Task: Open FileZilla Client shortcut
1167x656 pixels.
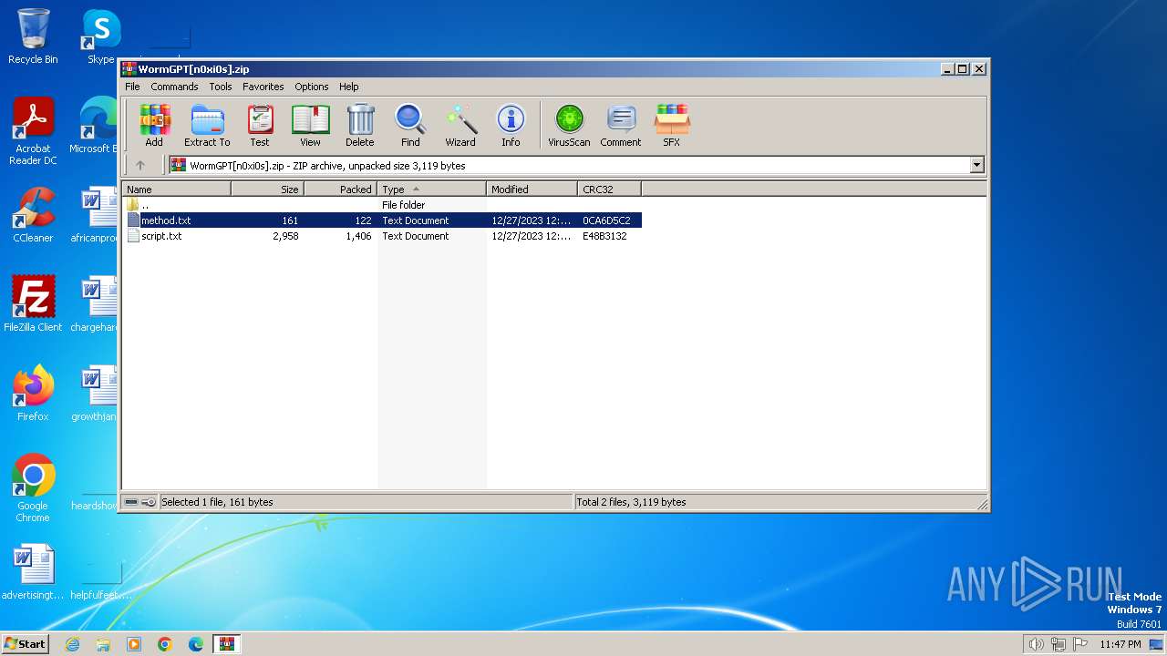Action: pos(33,304)
